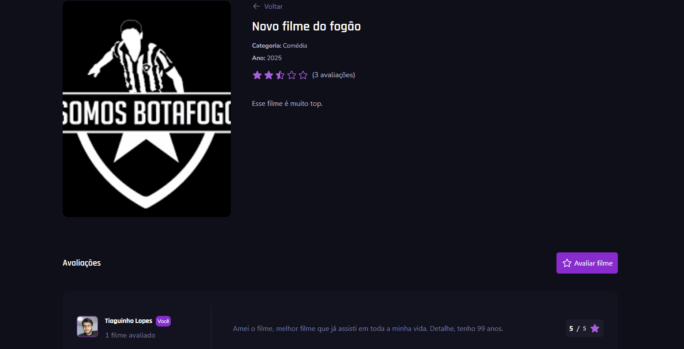Click the "1 filme avaliado" text
The image size is (684, 349).
tap(130, 335)
